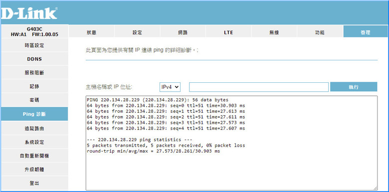Click the '--- 220.134.28.229 ping statistics ---' line
This screenshot has width=389, height=192.
(x=140, y=140)
